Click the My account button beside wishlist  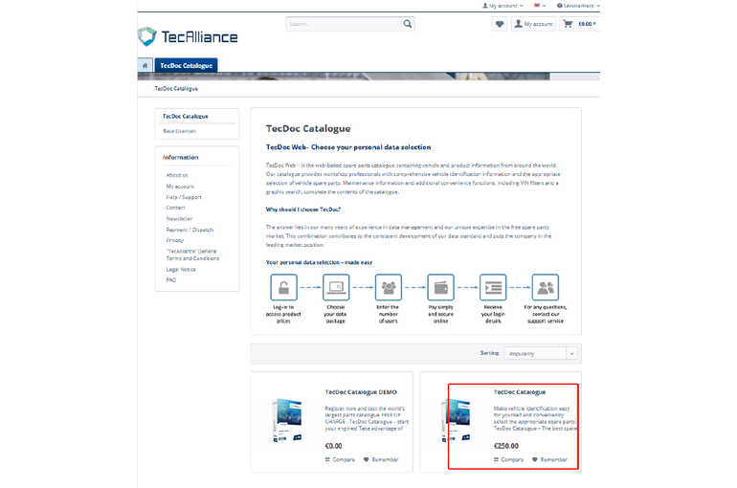point(533,24)
